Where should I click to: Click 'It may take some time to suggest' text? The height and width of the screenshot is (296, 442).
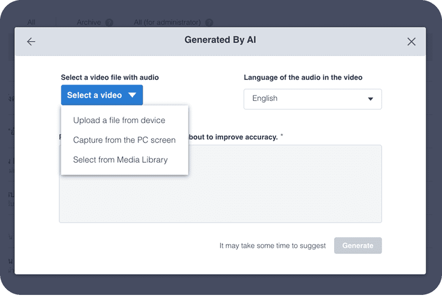click(273, 246)
